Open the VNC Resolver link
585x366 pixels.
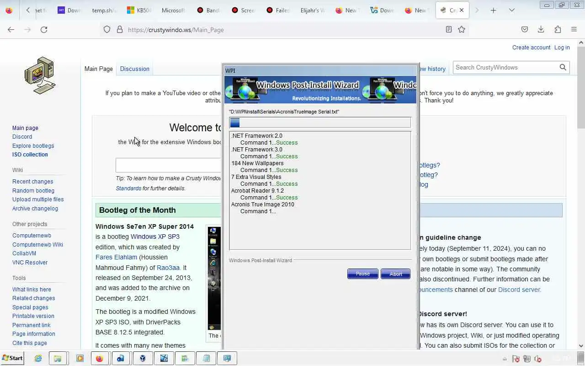coord(30,263)
